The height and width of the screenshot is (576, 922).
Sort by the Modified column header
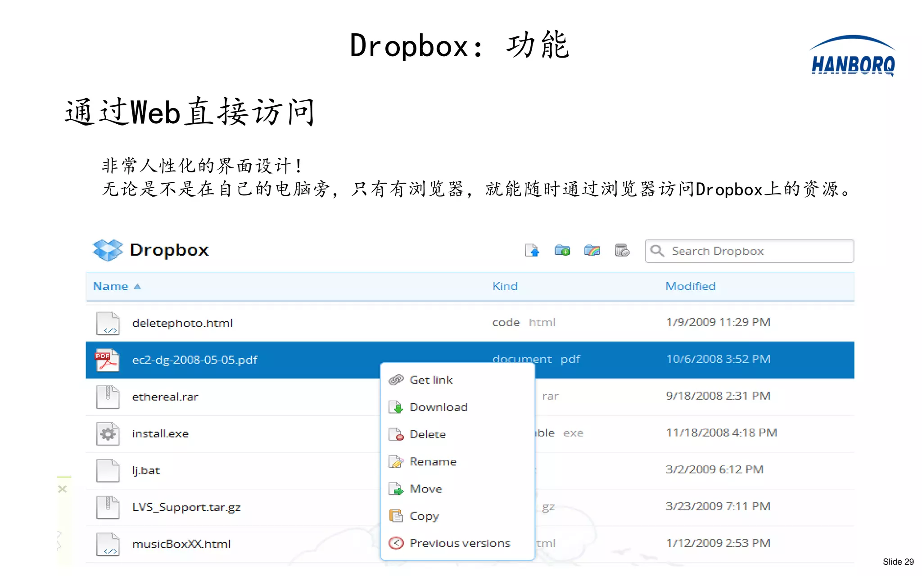click(691, 287)
